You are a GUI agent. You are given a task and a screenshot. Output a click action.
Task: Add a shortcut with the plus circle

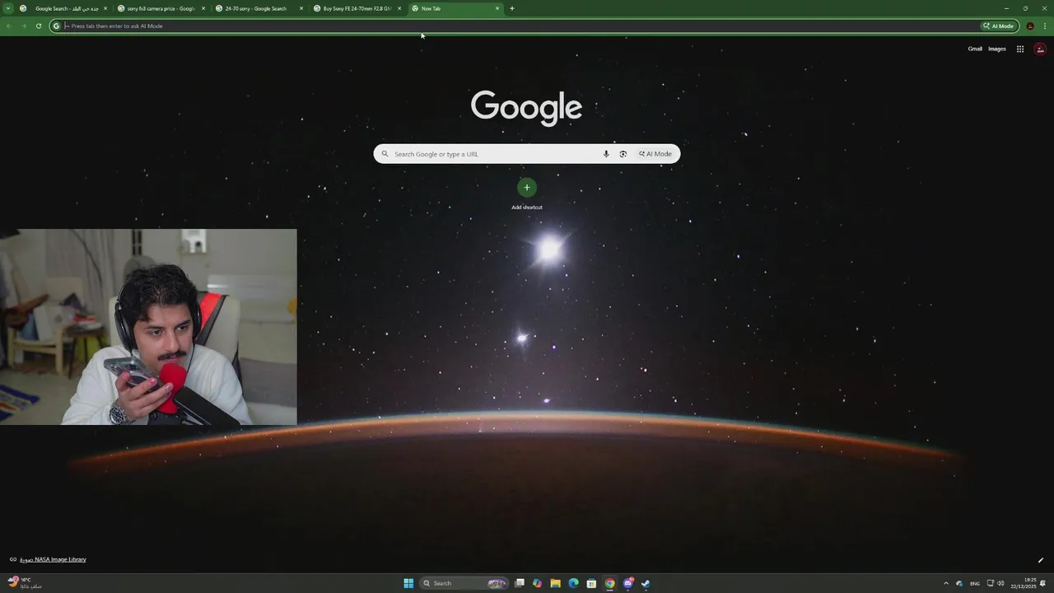point(527,187)
